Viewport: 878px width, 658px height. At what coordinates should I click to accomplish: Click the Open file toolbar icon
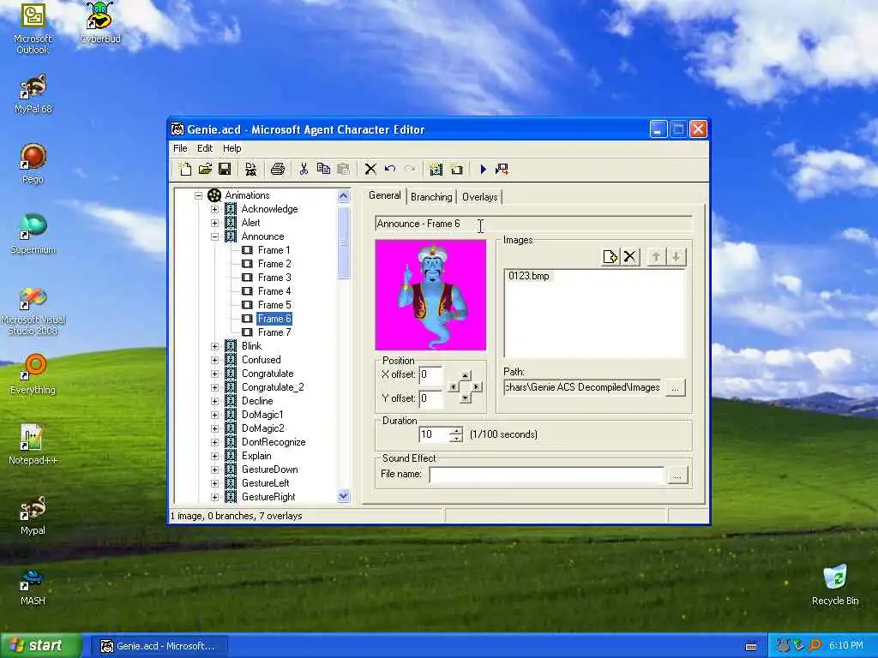[205, 169]
